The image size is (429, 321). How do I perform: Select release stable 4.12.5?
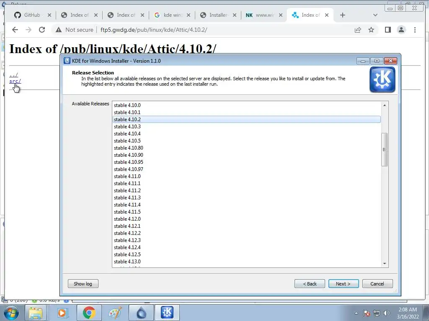(x=246, y=254)
